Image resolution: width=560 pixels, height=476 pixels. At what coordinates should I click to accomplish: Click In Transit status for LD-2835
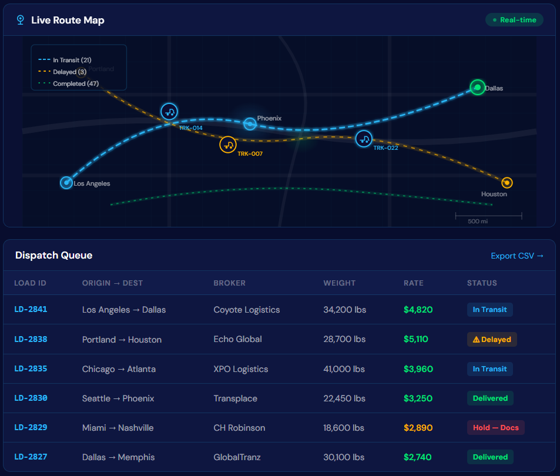pyautogui.click(x=489, y=369)
